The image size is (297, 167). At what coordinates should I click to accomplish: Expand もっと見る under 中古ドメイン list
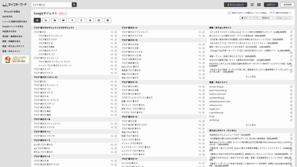(251, 125)
